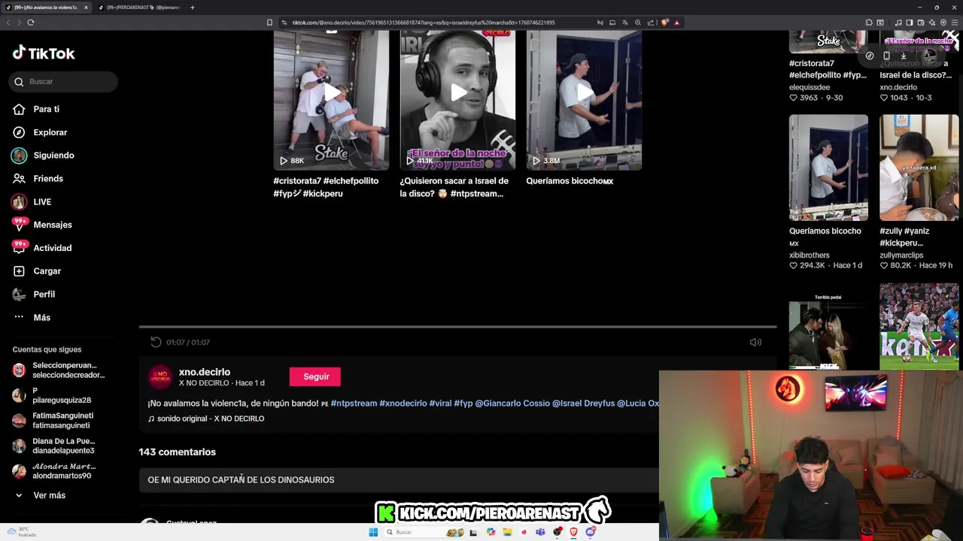Screen dimensions: 963x541
Task: Open the Más options ellipsis
Action: tap(19, 317)
